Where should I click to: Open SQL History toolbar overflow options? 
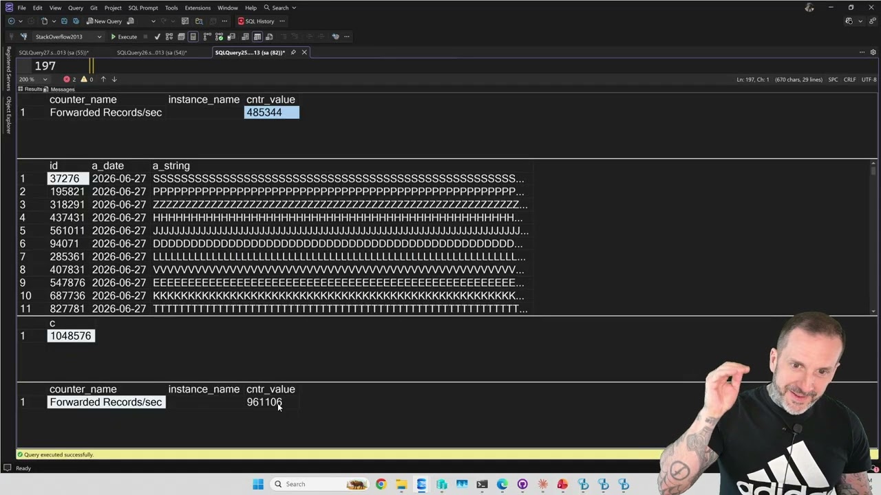[x=282, y=21]
